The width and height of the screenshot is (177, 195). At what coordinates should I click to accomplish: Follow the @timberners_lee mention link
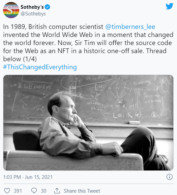tap(130, 27)
